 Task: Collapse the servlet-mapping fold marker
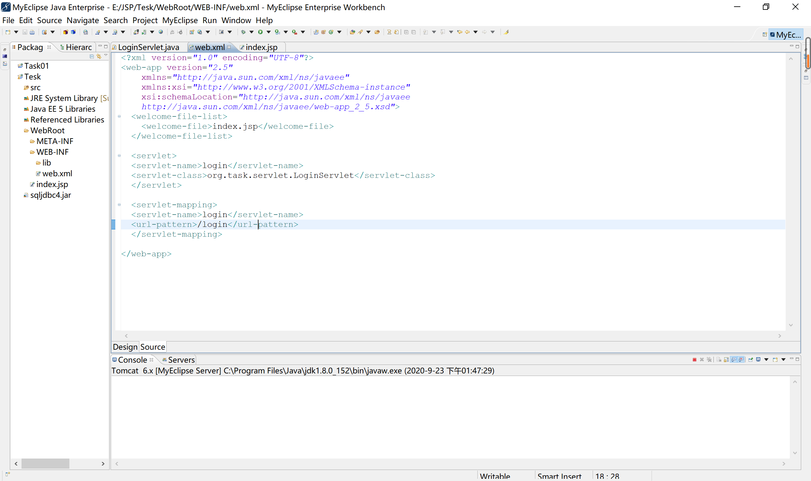coord(119,204)
